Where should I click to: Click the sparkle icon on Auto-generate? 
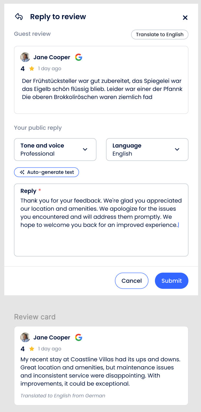pos(22,172)
